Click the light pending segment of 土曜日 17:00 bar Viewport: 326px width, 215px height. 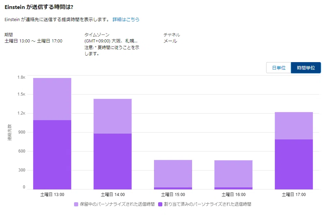tap(294, 126)
